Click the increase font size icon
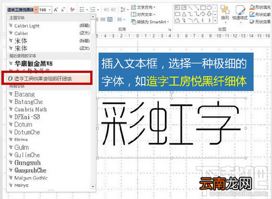 pos(55,10)
